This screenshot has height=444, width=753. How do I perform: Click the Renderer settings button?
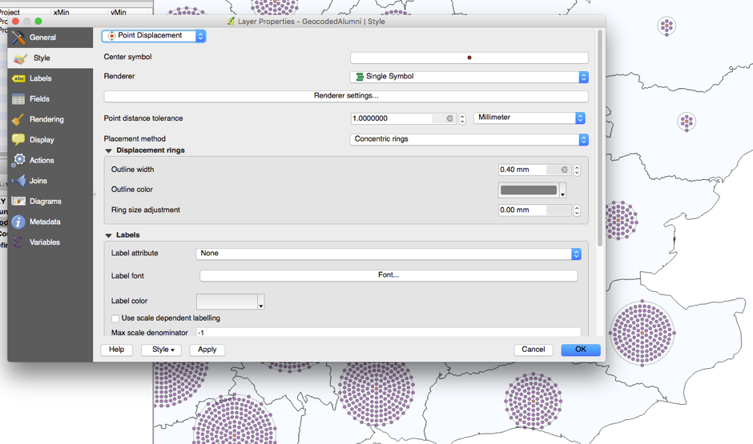[346, 96]
